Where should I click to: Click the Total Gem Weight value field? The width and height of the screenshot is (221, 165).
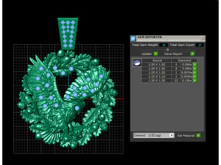tap(163, 45)
